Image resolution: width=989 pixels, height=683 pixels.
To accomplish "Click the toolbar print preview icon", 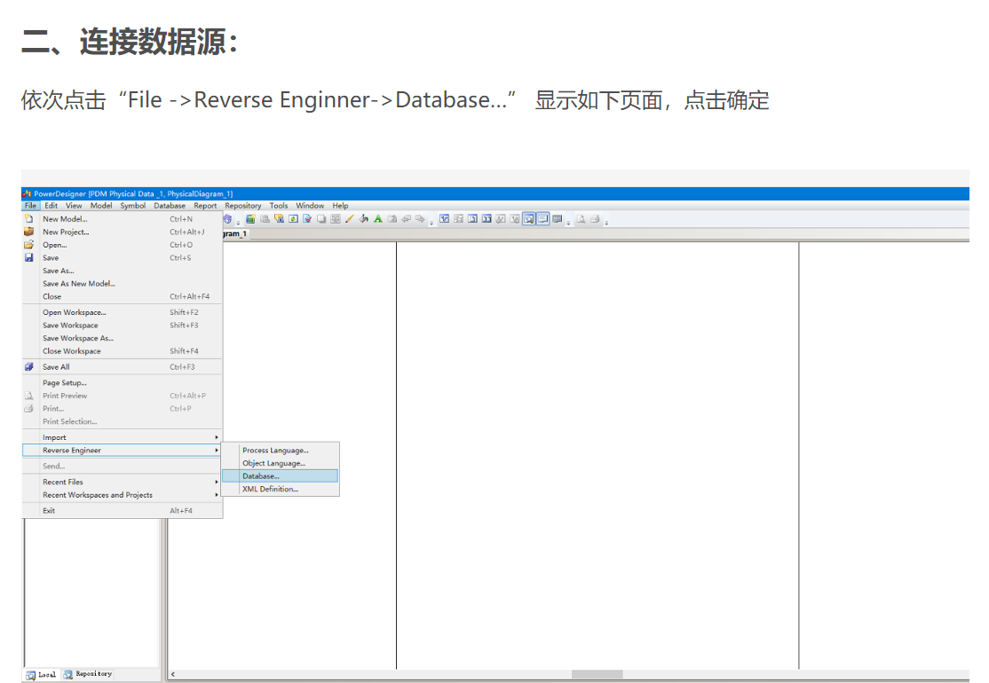I will pyautogui.click(x=581, y=218).
